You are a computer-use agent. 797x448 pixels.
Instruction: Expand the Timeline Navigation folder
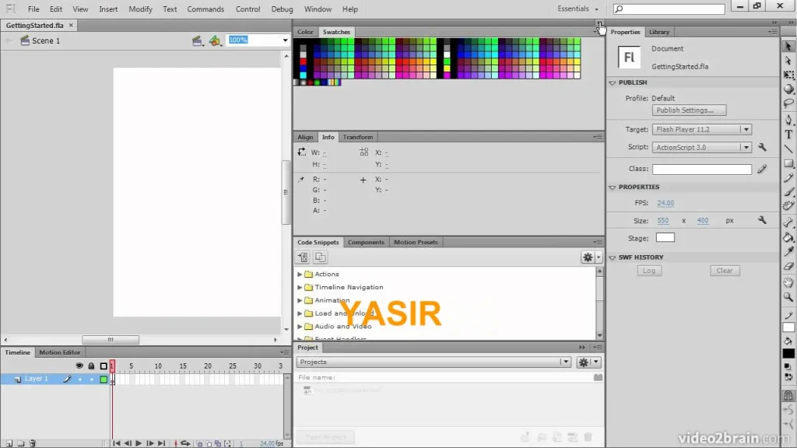pyautogui.click(x=300, y=288)
